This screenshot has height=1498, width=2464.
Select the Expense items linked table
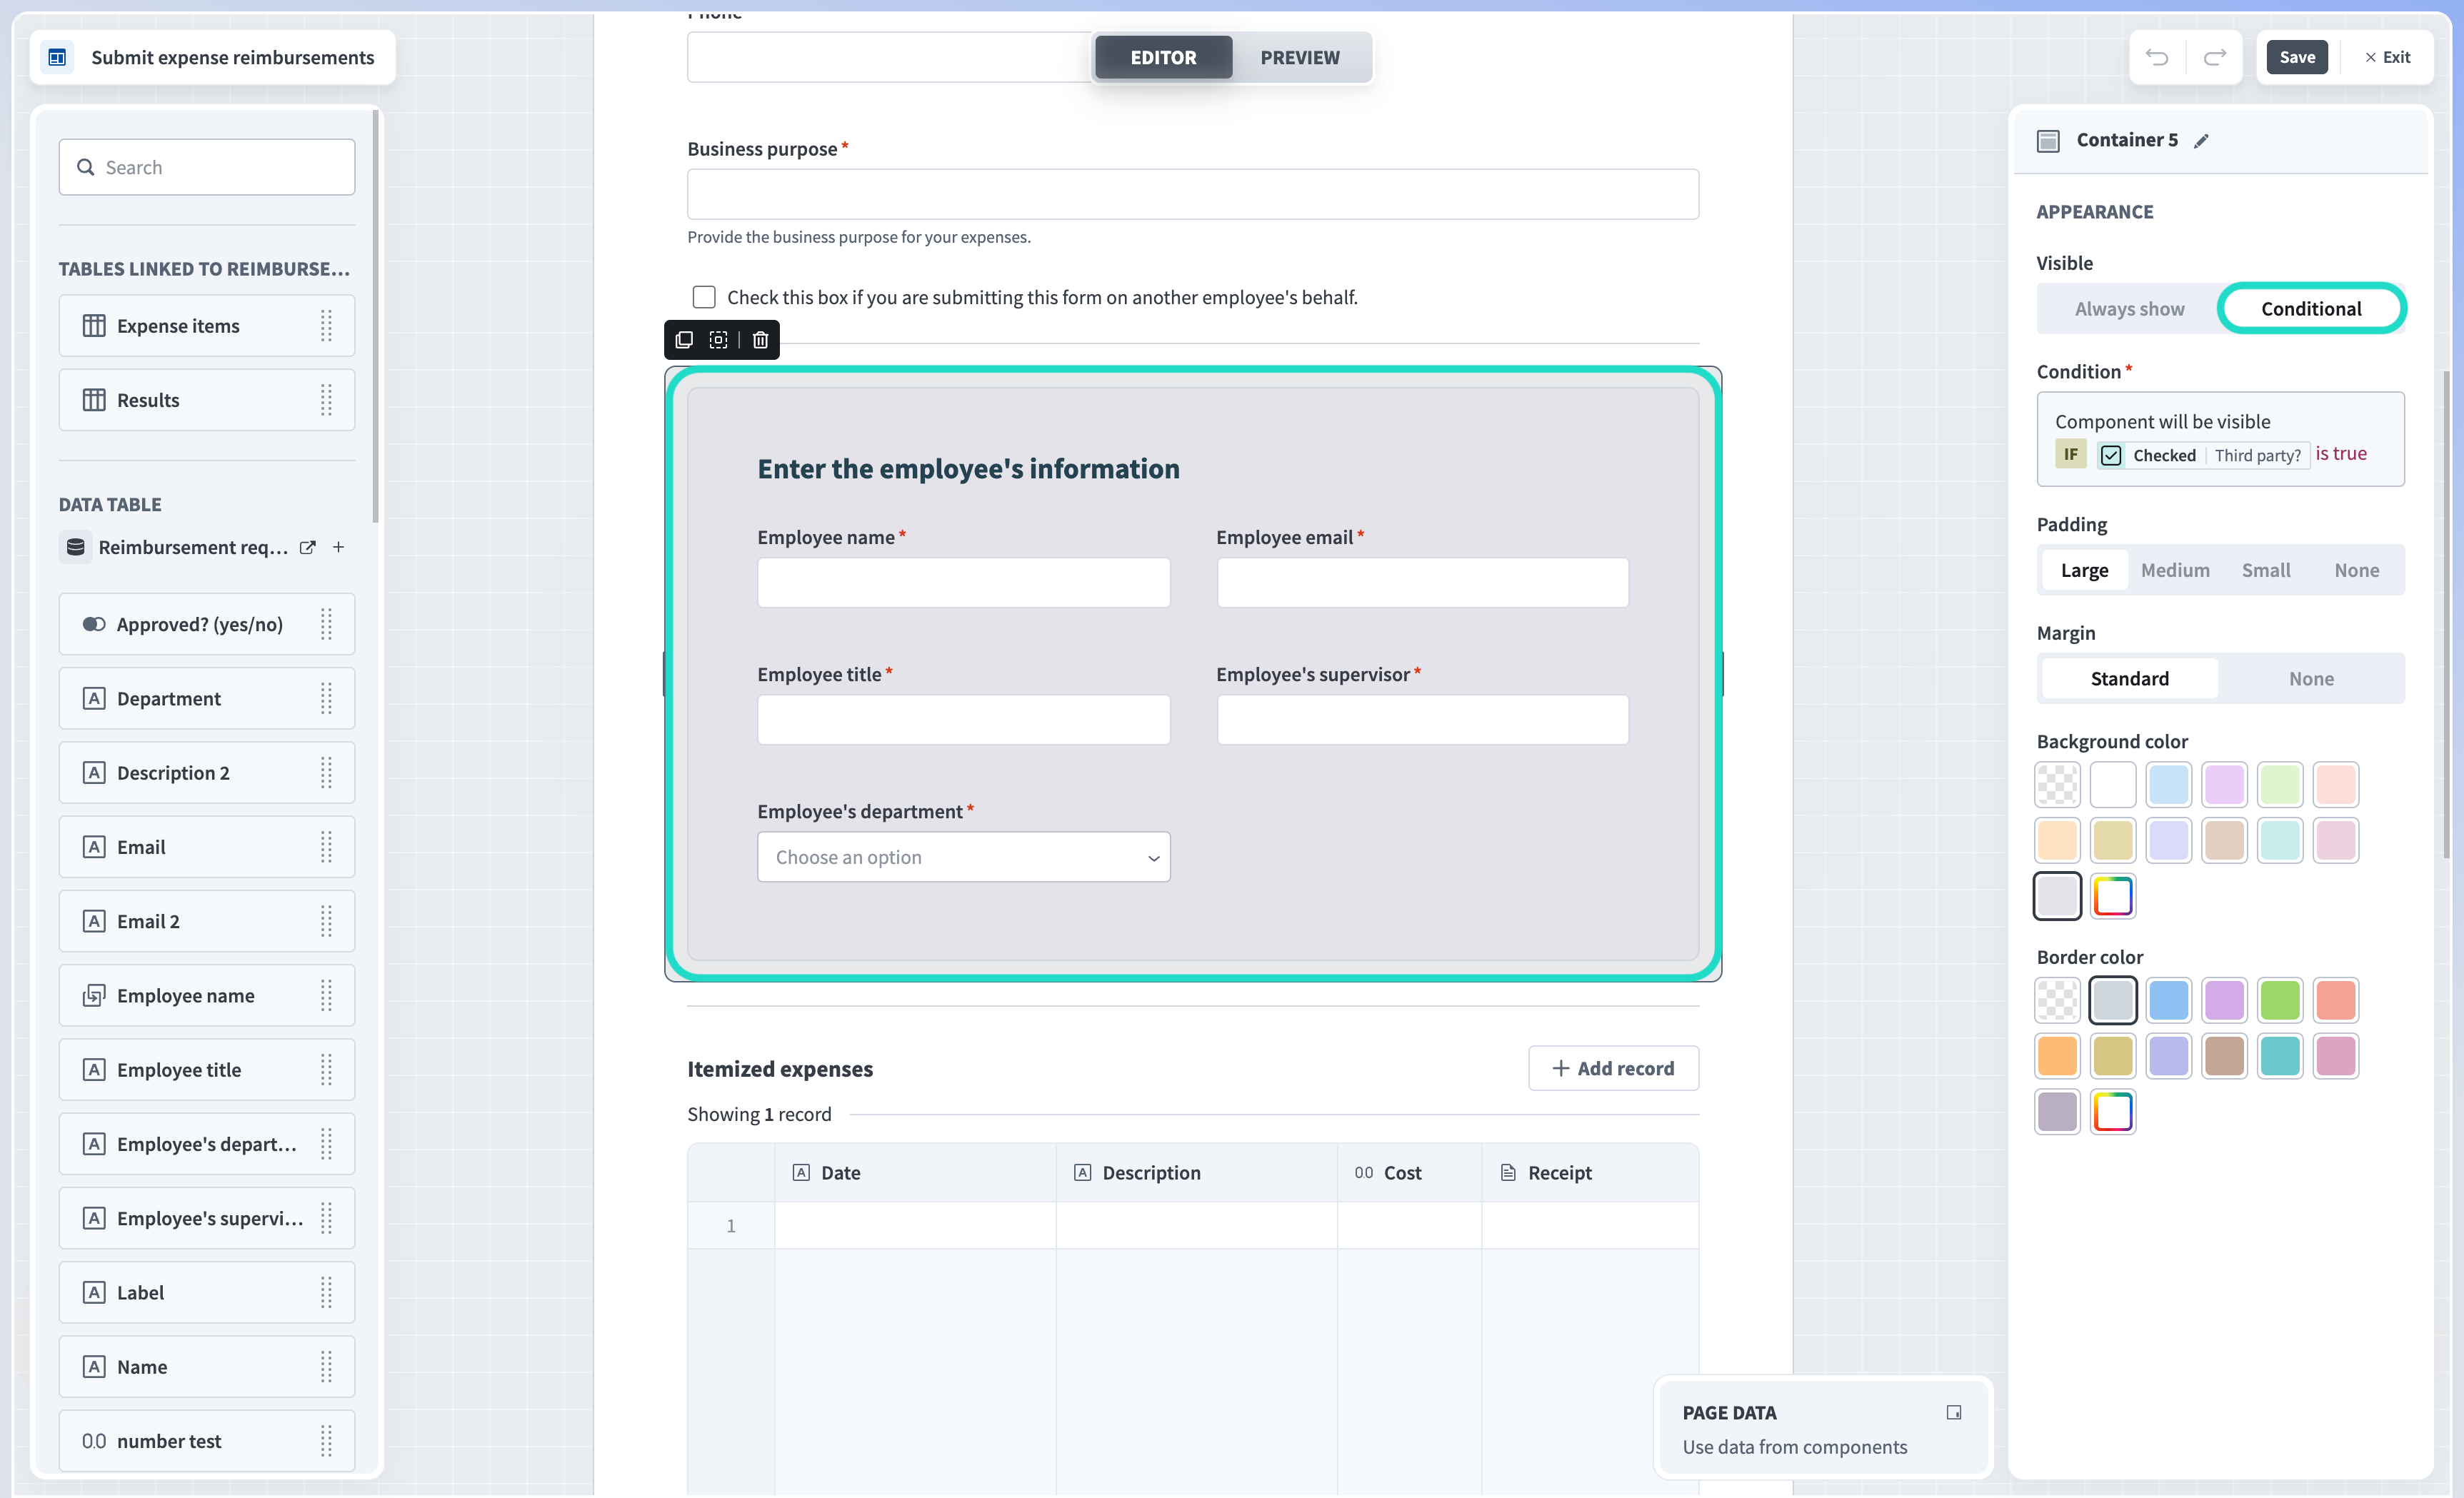point(207,326)
